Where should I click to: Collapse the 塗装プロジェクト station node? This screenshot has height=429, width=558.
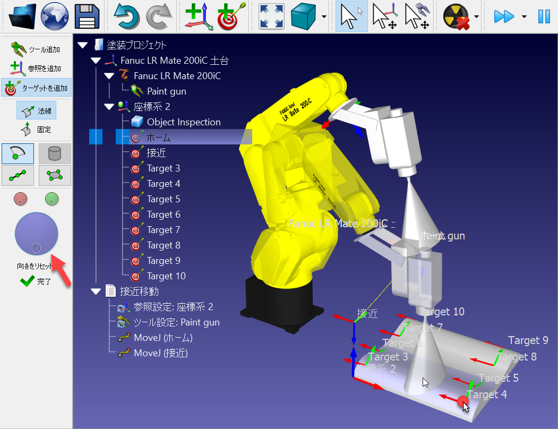(x=83, y=45)
